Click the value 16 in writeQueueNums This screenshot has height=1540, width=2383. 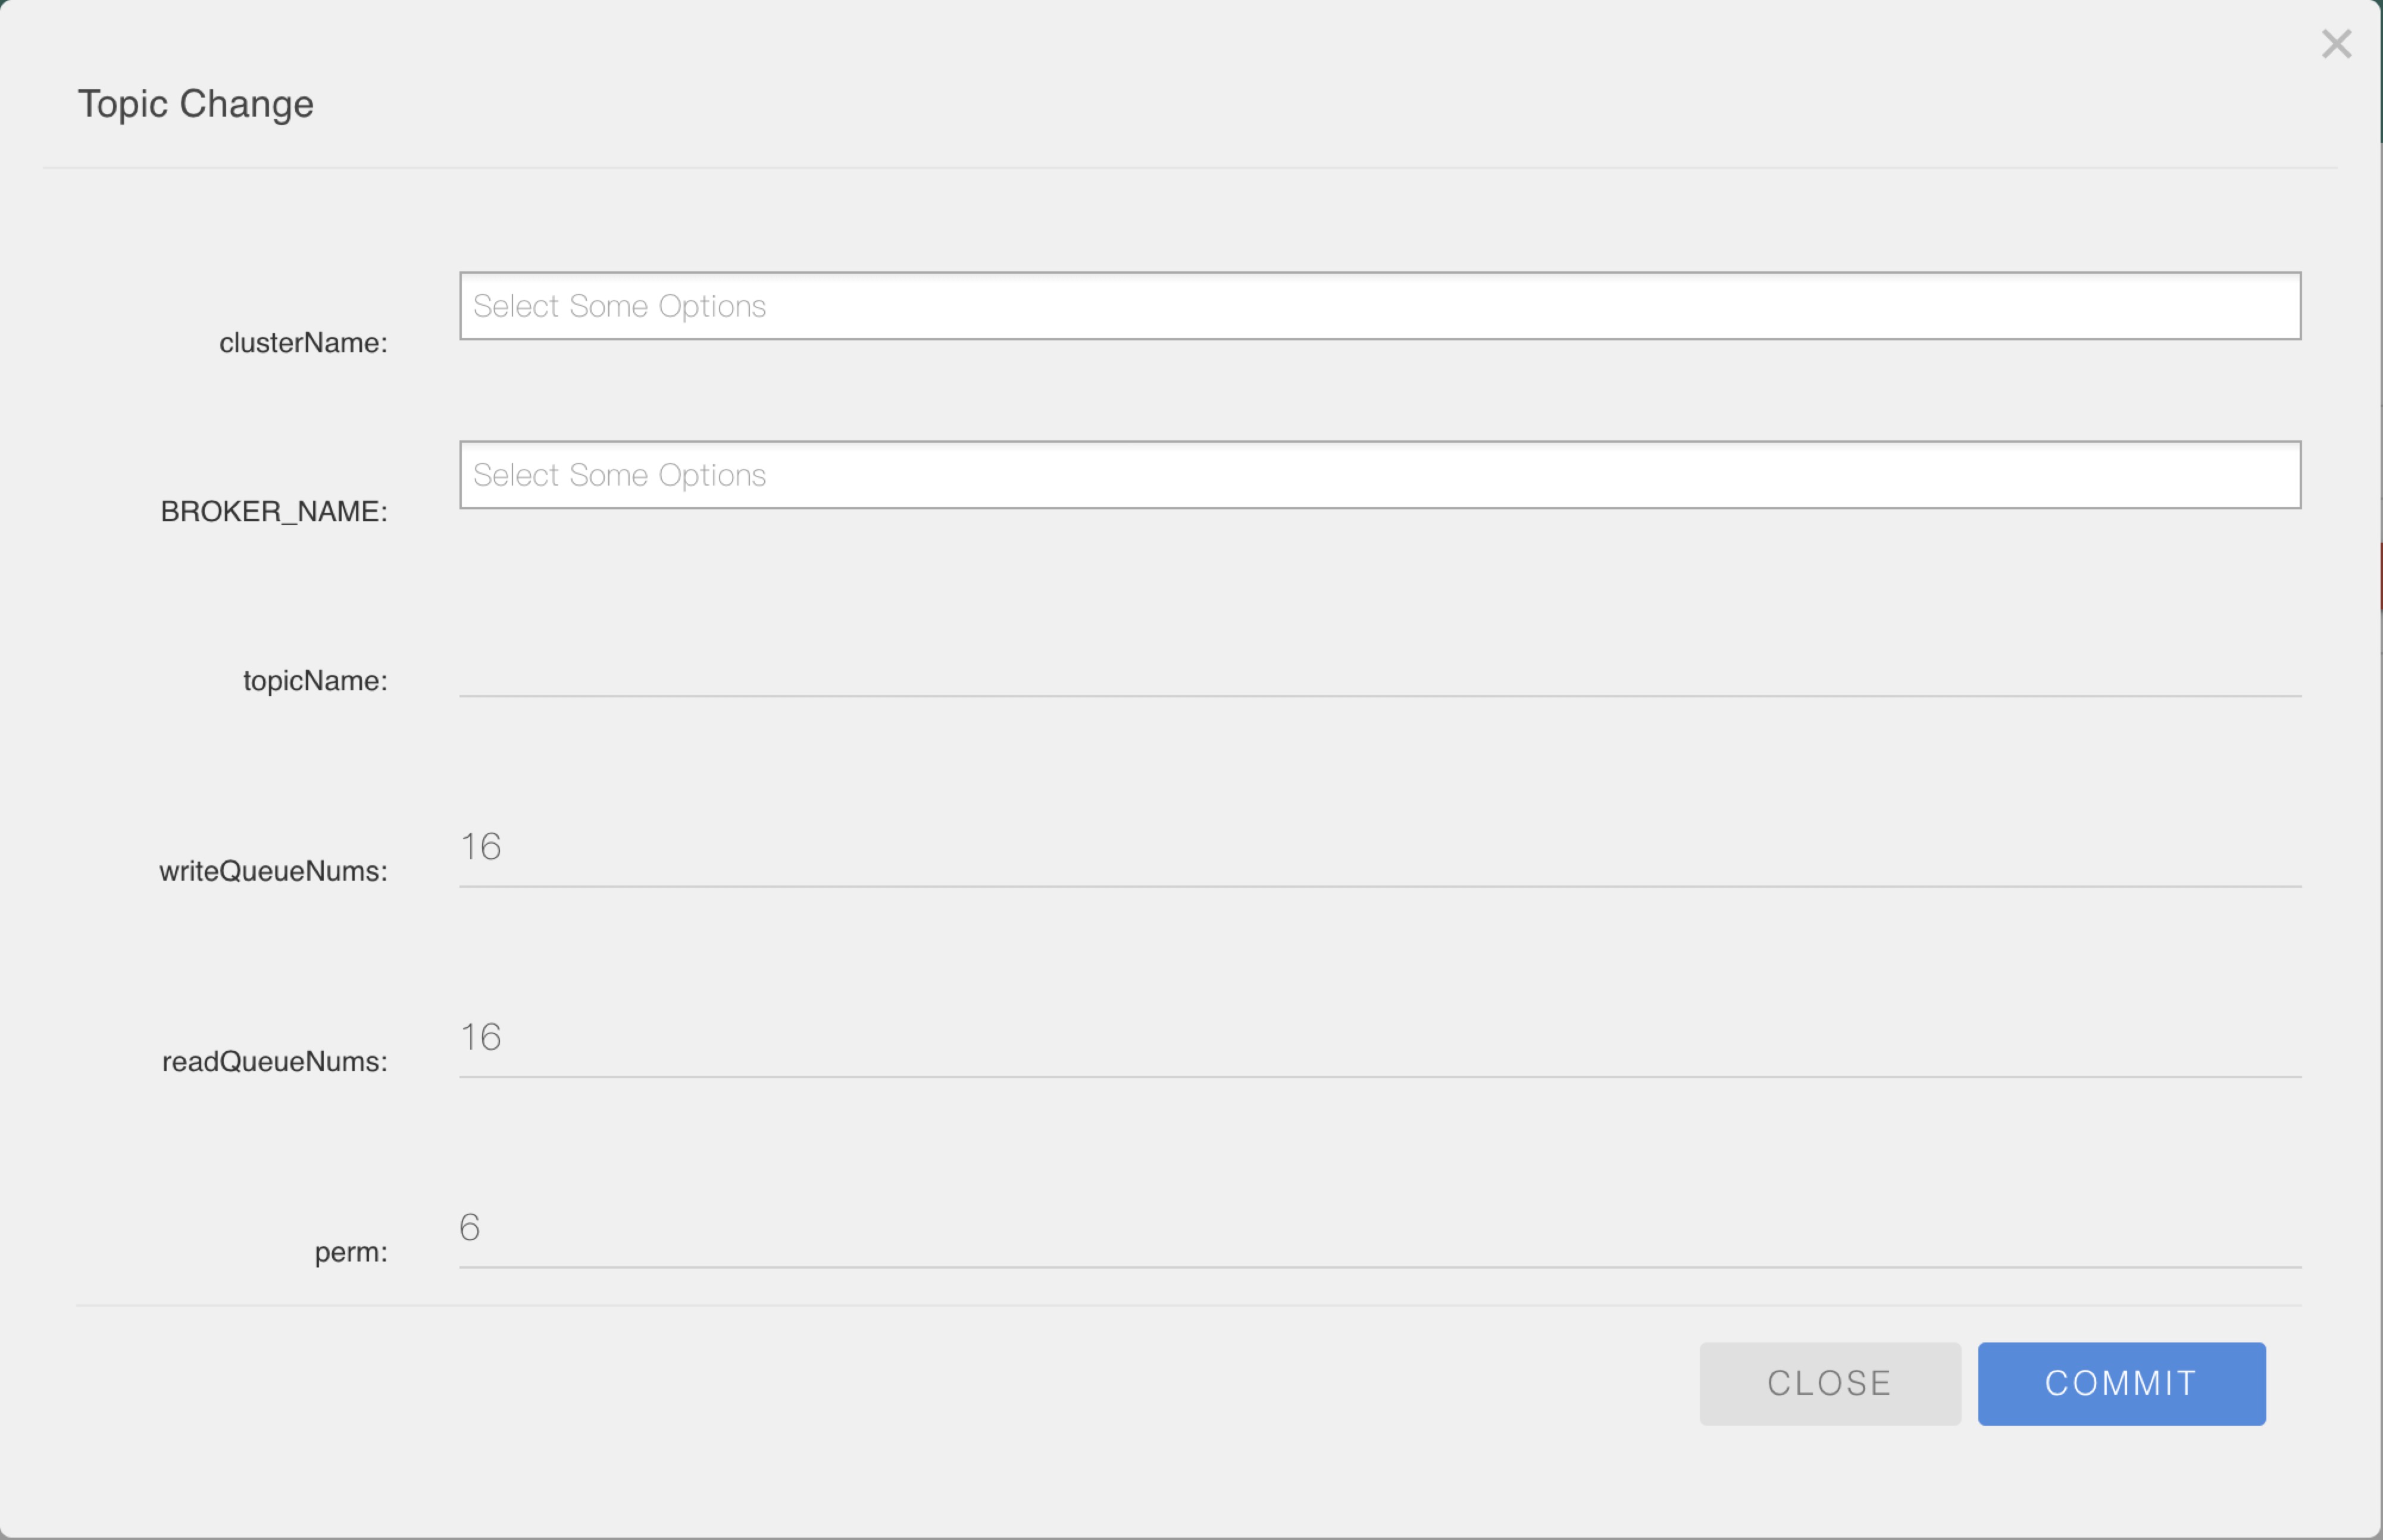pos(481,847)
